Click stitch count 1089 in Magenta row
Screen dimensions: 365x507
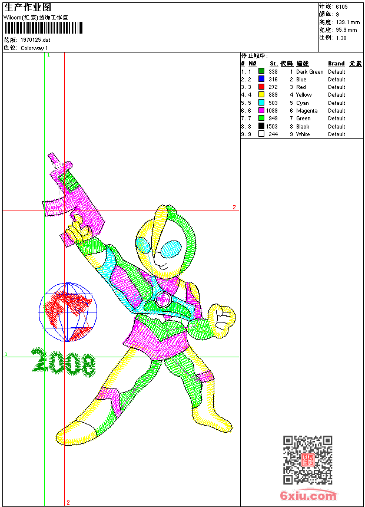click(x=271, y=111)
